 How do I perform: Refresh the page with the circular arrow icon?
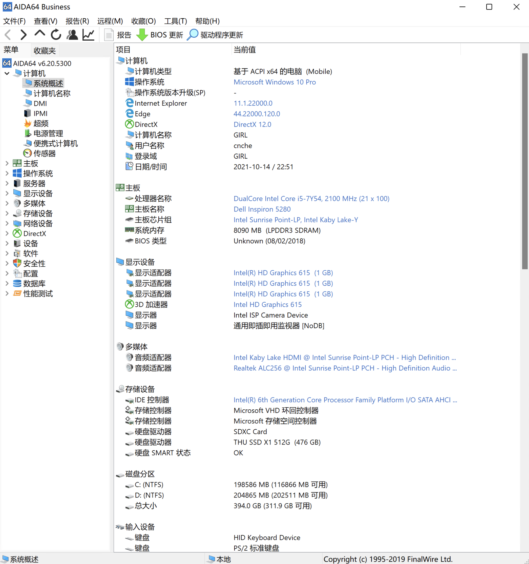tap(56, 35)
